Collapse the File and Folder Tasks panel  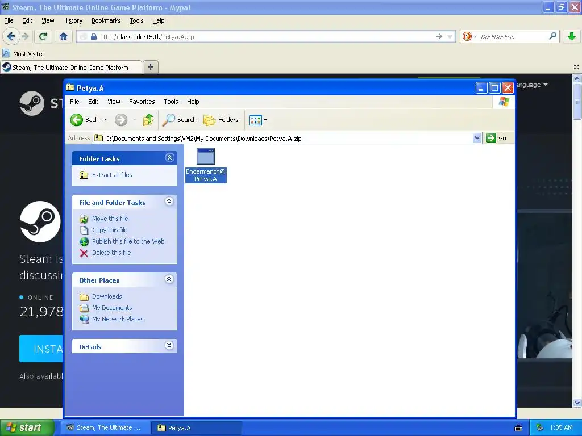(x=169, y=202)
